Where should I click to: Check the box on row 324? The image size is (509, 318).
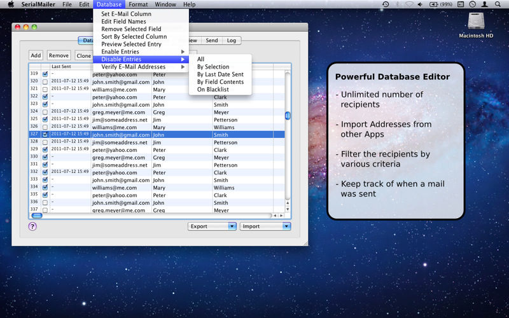click(x=45, y=113)
